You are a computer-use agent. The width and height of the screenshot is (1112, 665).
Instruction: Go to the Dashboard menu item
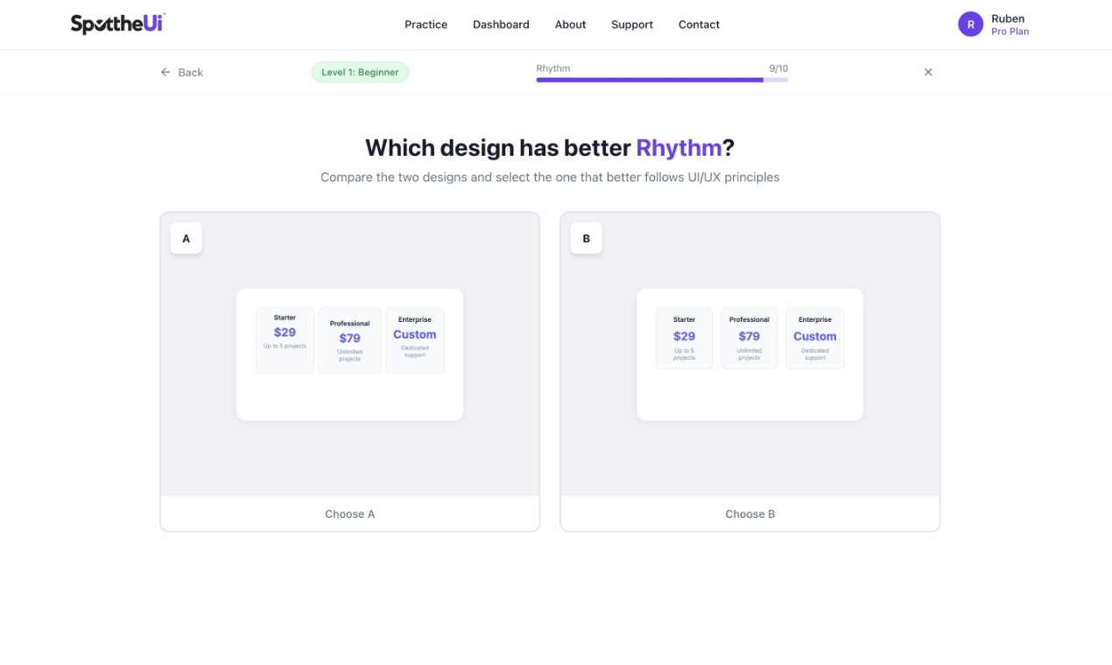click(x=501, y=24)
